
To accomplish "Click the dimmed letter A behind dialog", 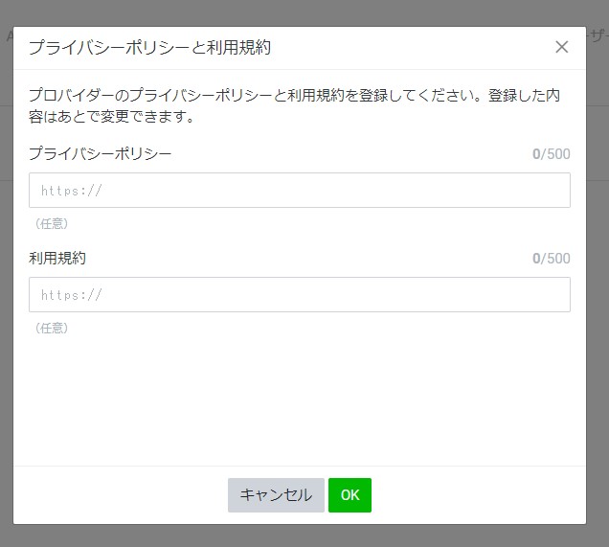I will 7,36.
